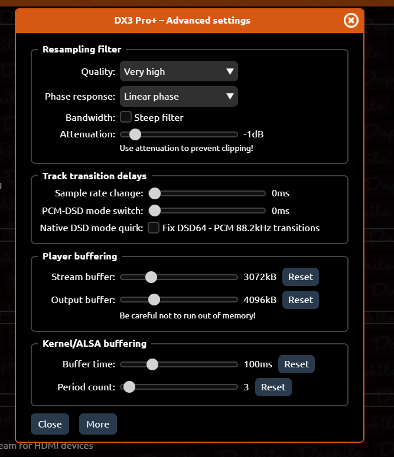The height and width of the screenshot is (457, 394).
Task: Click the Bandwidth label
Action: click(x=90, y=118)
